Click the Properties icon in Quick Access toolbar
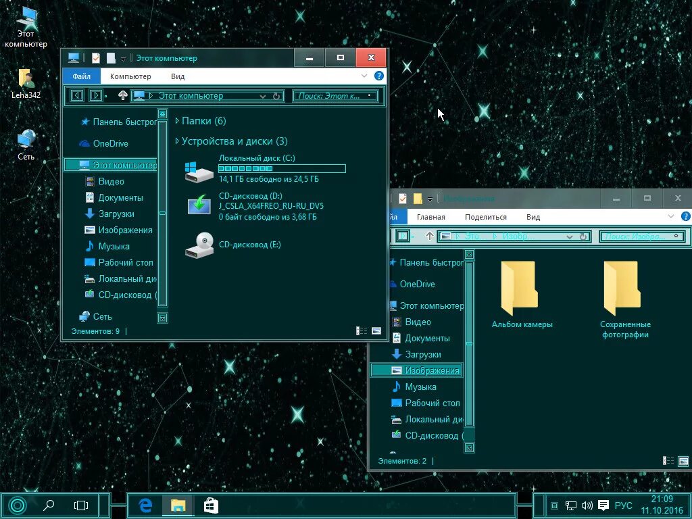 click(x=95, y=57)
